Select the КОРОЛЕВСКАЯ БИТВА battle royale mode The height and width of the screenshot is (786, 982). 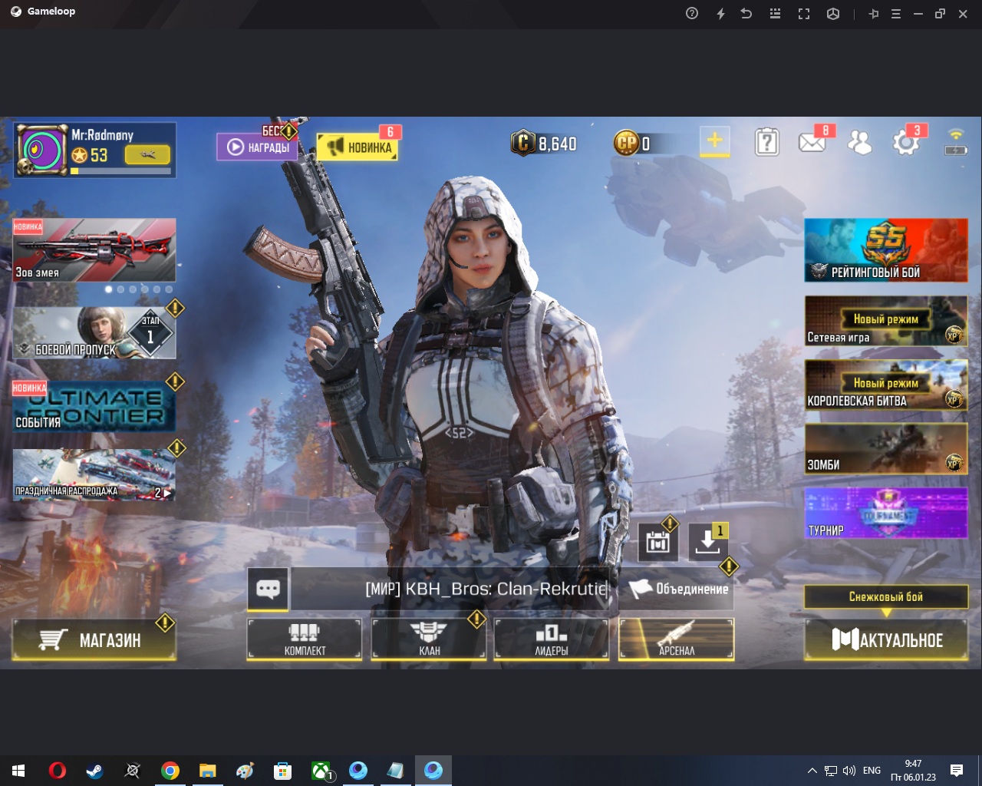click(886, 385)
